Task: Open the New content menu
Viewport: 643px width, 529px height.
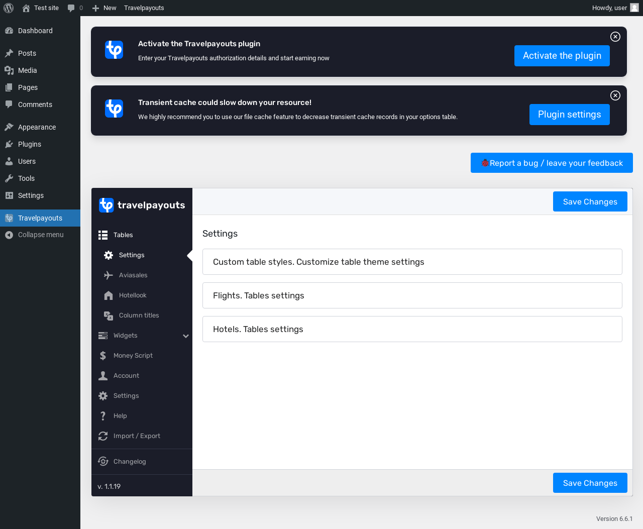Action: point(104,8)
